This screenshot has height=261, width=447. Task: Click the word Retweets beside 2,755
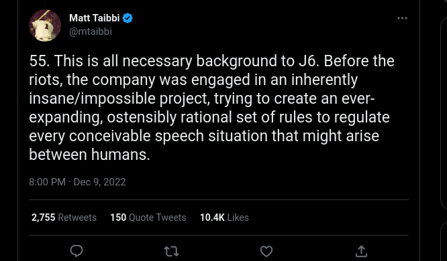(77, 217)
